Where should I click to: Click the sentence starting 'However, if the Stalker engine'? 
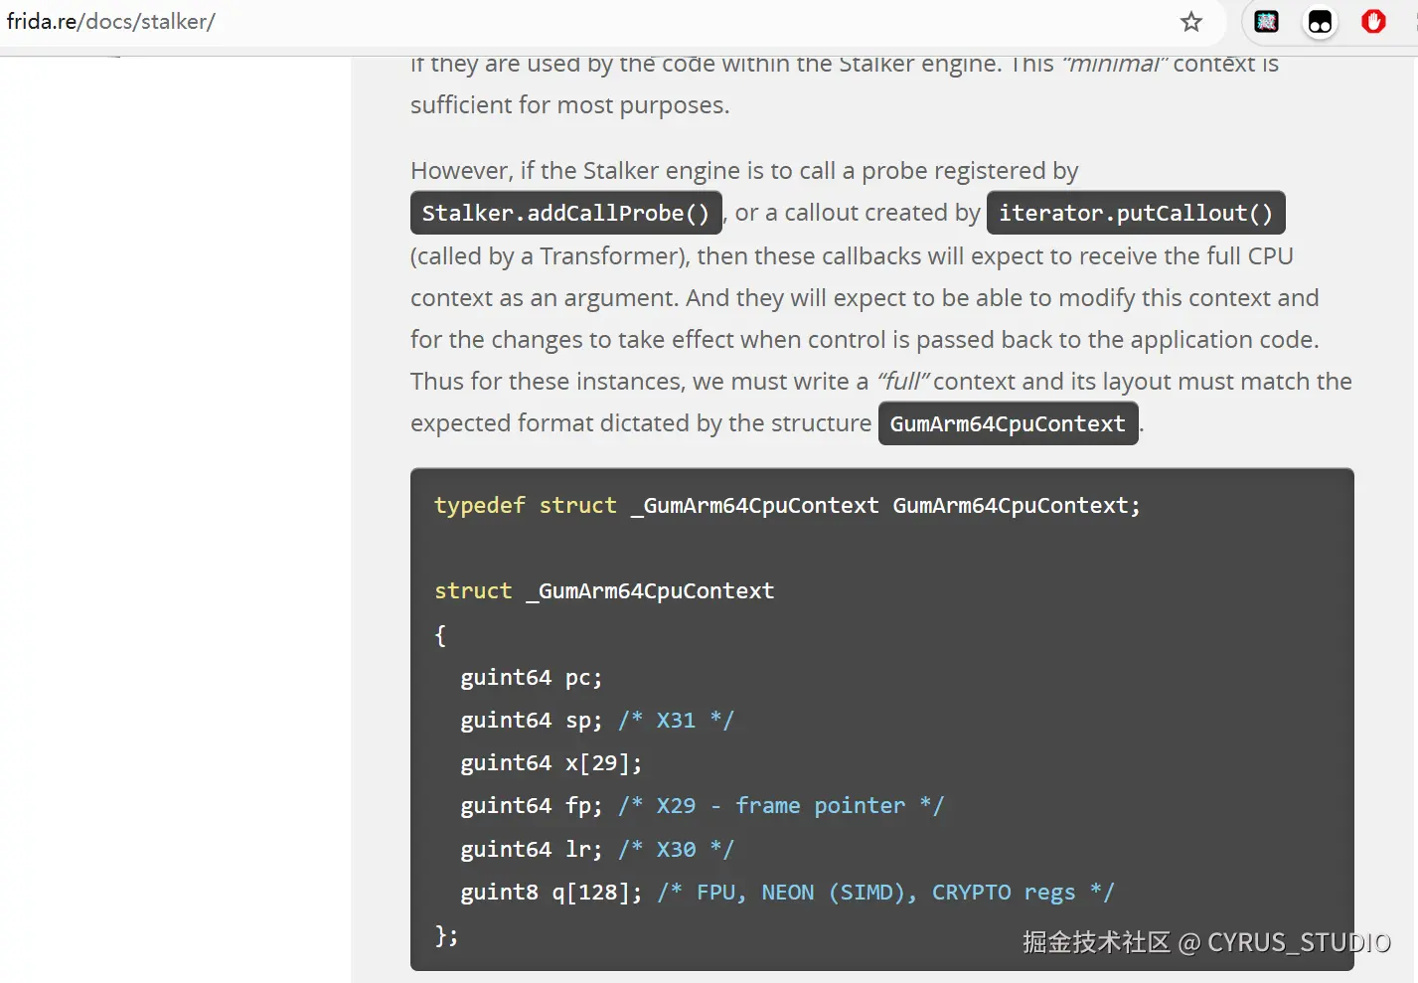(744, 171)
